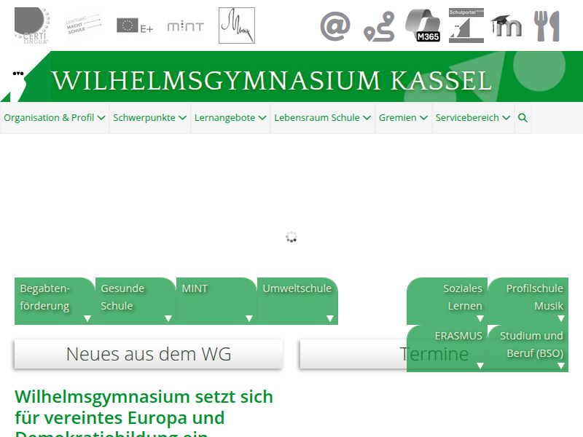583x437 pixels.
Task: Expand the Begabtenförderung tile arrow
Action: pyautogui.click(x=87, y=318)
